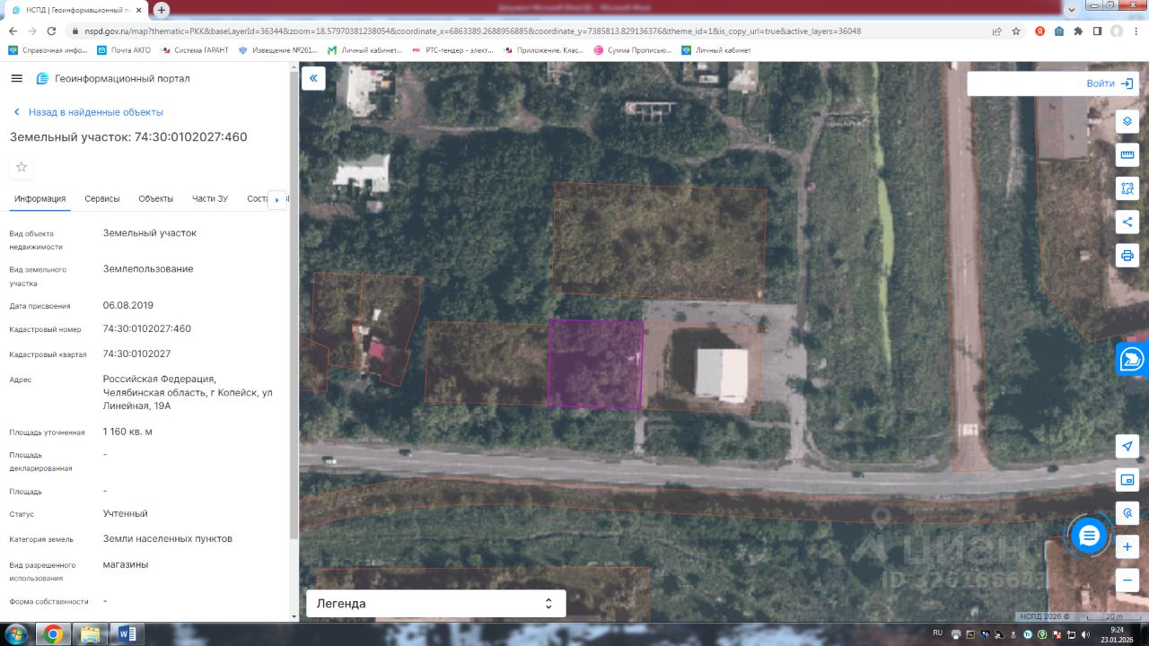The image size is (1149, 646).
Task: Switch to Word in the taskbar
Action: [x=126, y=634]
